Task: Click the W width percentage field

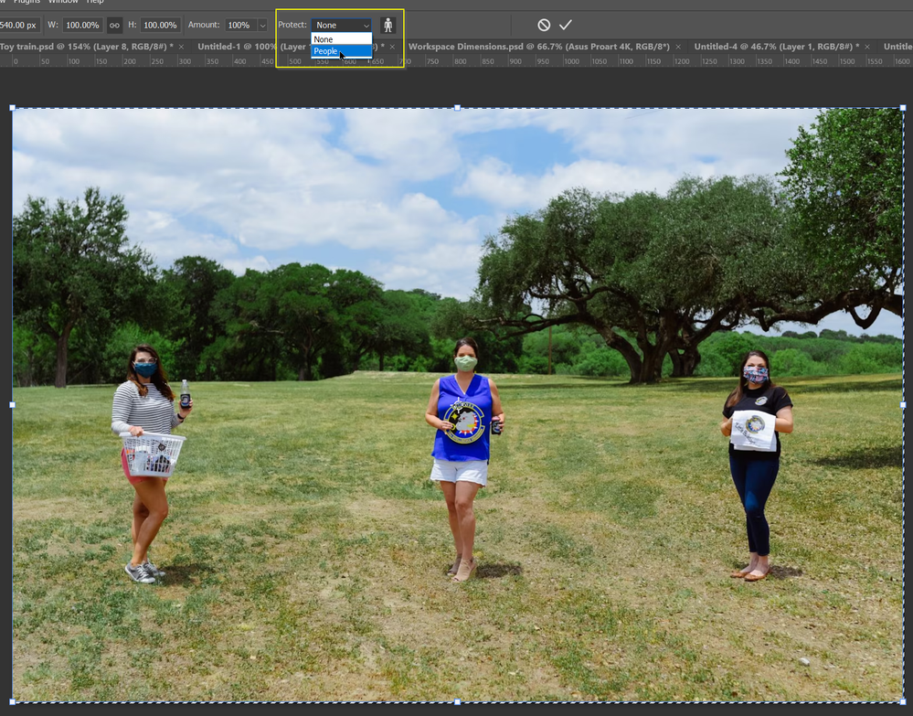Action: click(x=82, y=25)
